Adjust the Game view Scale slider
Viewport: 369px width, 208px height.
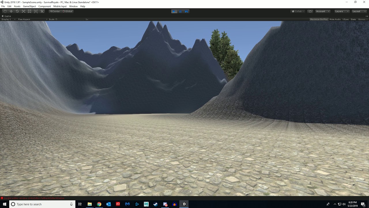[x=71, y=19]
